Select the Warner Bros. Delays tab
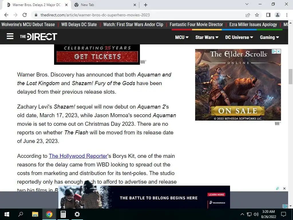This screenshot has width=293, height=220. tap(36, 5)
